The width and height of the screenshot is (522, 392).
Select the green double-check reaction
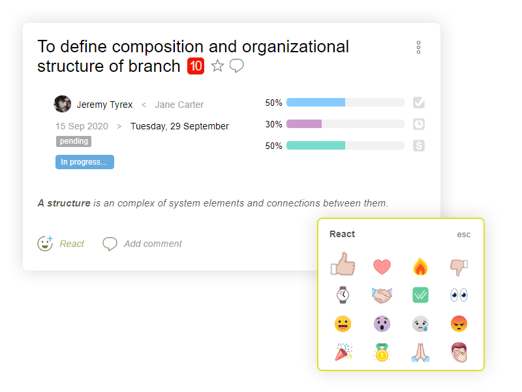click(420, 295)
